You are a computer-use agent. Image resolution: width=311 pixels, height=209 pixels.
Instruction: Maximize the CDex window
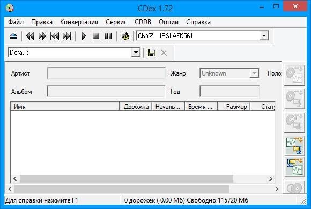(276, 6)
